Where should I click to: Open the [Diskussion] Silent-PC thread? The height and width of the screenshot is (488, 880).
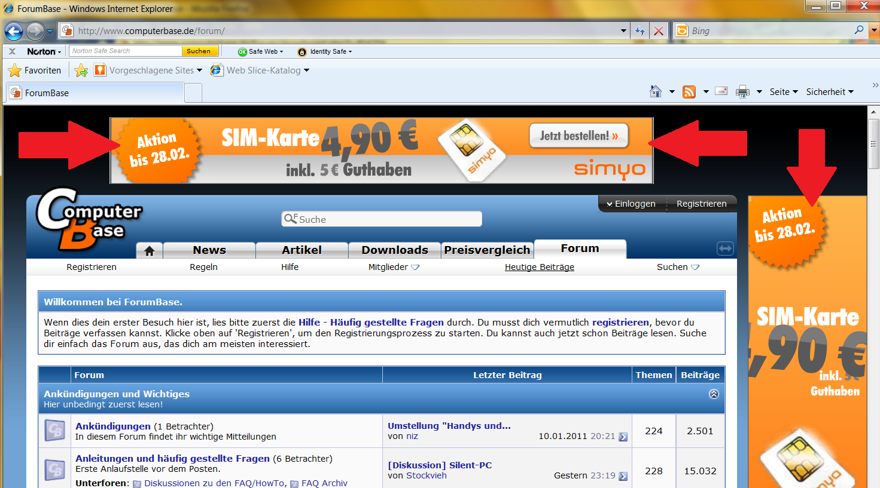point(440,465)
